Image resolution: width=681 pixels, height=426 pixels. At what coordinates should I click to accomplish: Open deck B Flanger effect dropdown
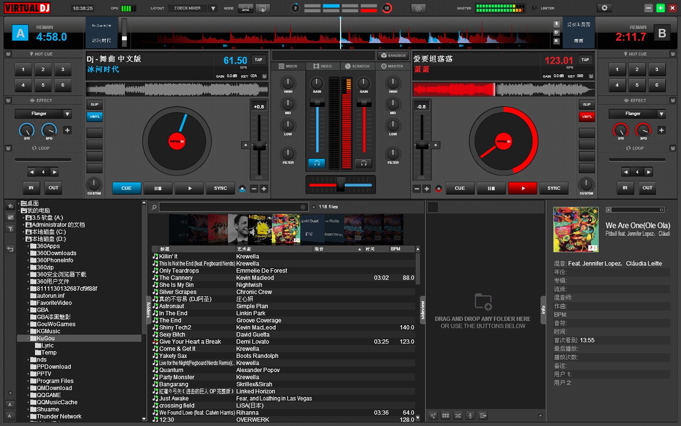[x=637, y=114]
